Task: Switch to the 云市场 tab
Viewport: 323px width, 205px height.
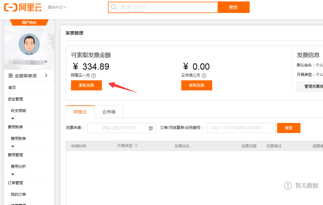Action: 109,112
